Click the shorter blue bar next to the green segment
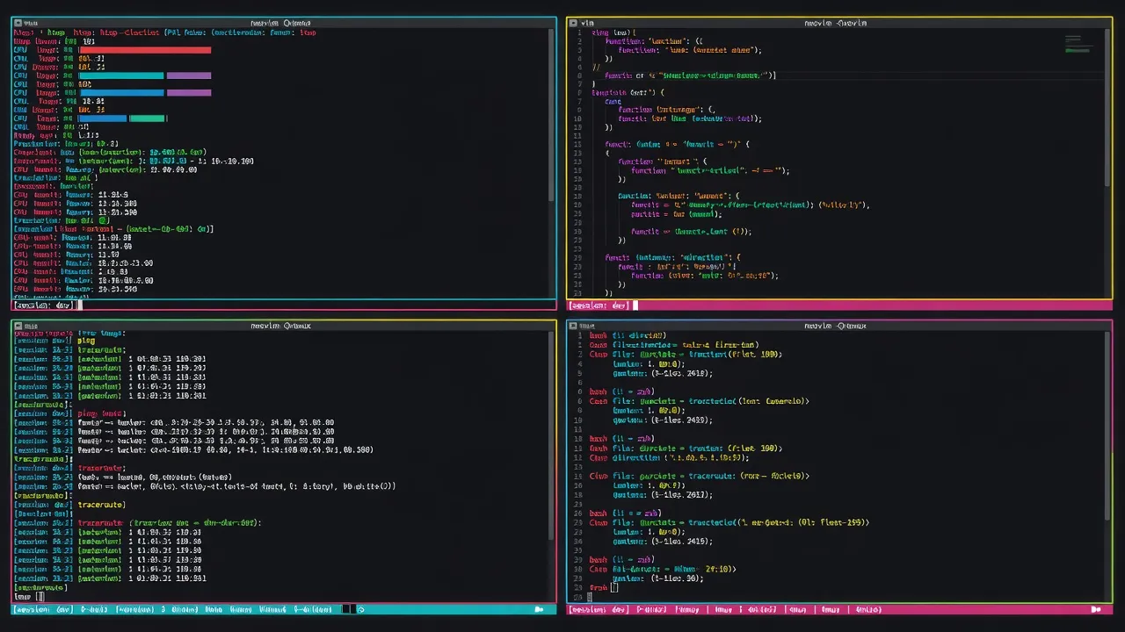 (x=103, y=118)
